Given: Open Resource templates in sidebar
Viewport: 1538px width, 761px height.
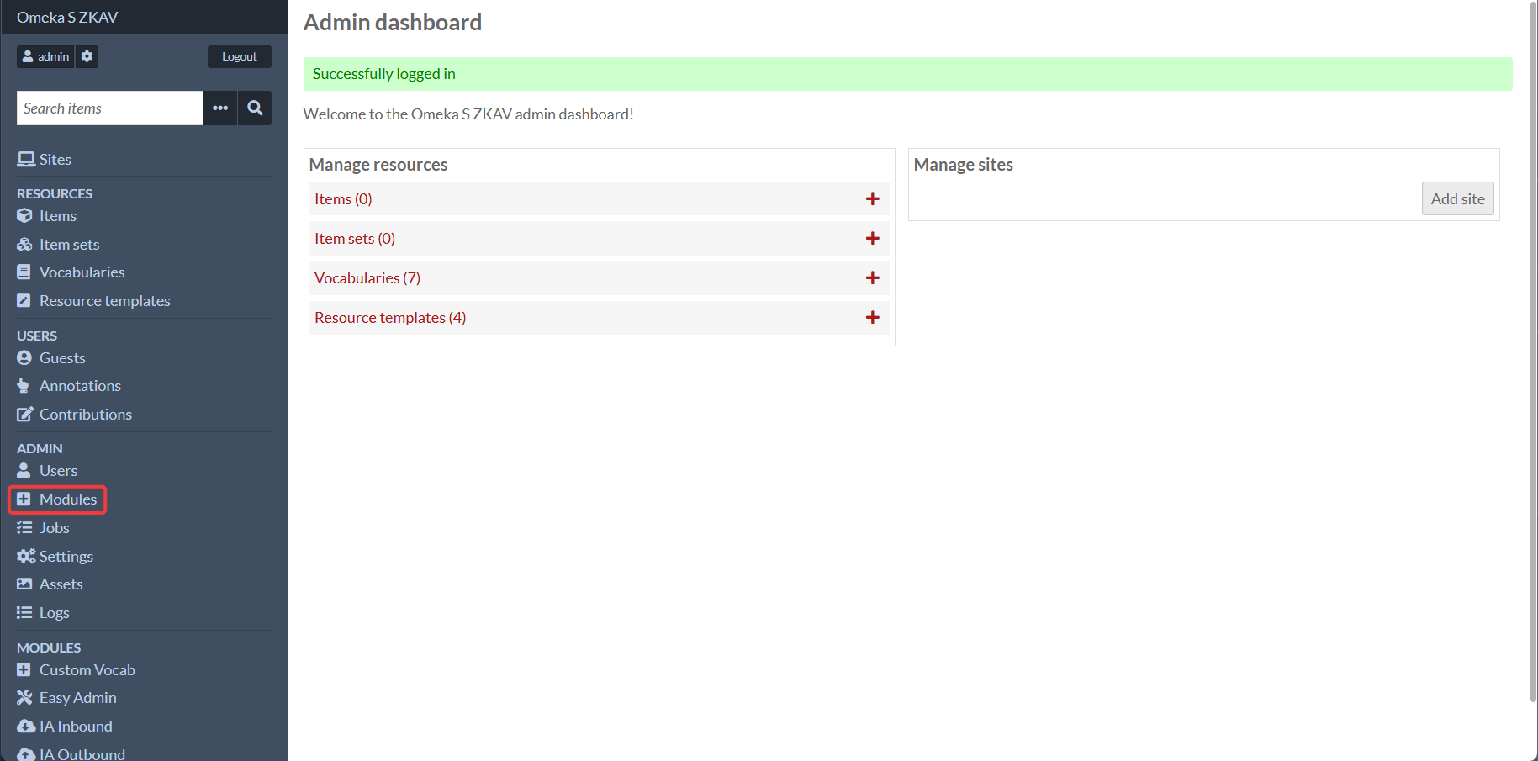Looking at the screenshot, I should pyautogui.click(x=105, y=301).
